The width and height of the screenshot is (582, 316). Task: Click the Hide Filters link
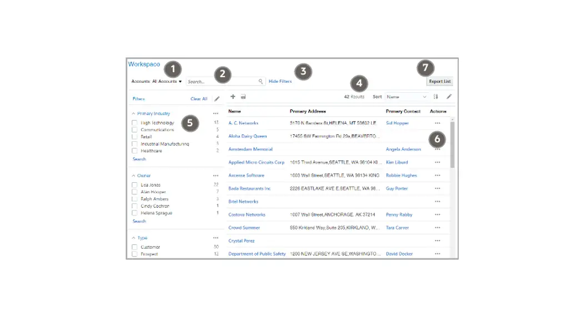tap(280, 81)
